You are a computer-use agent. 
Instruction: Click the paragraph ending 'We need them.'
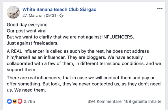pos(84,84)
